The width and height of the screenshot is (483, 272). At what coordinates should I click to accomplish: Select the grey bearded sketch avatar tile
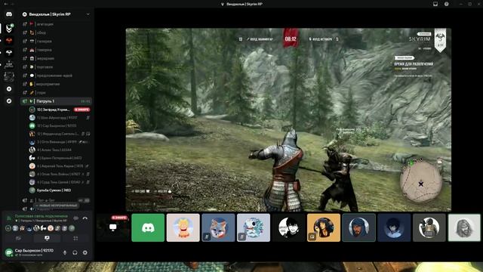pyautogui.click(x=464, y=227)
